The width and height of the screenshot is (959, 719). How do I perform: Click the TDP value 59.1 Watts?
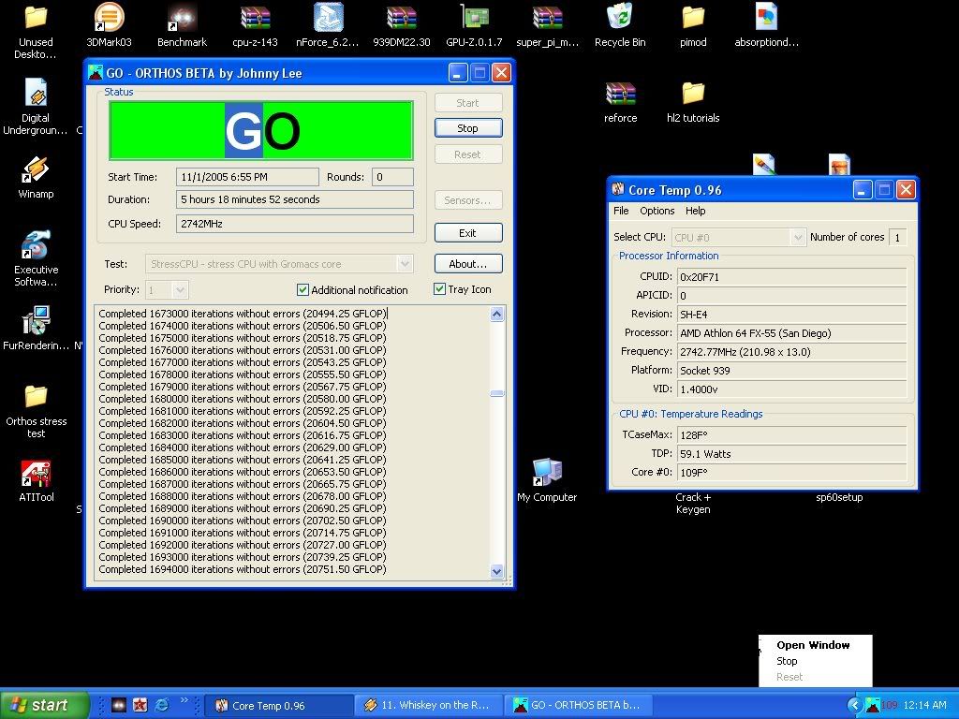pyautogui.click(x=791, y=454)
